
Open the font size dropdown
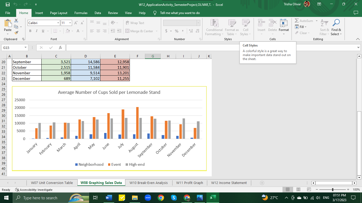click(70, 23)
